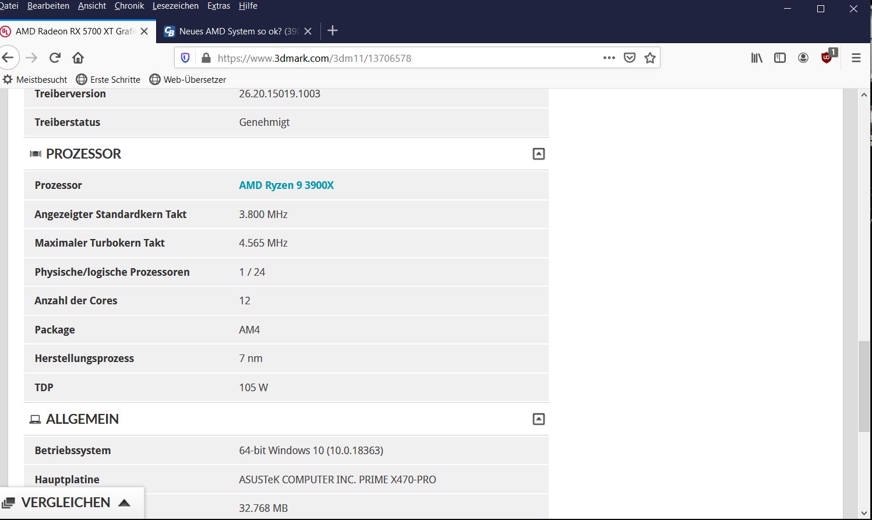Image resolution: width=872 pixels, height=520 pixels.
Task: Close the AMD Radeon RX 5700 XT tab
Action: coord(144,31)
